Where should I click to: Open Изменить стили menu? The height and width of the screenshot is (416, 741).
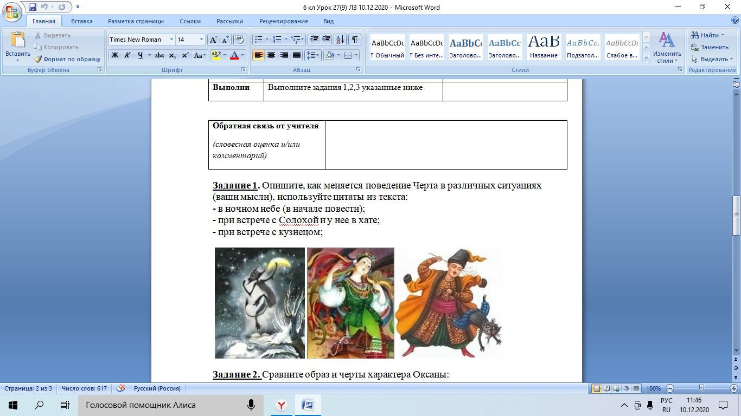coord(667,48)
